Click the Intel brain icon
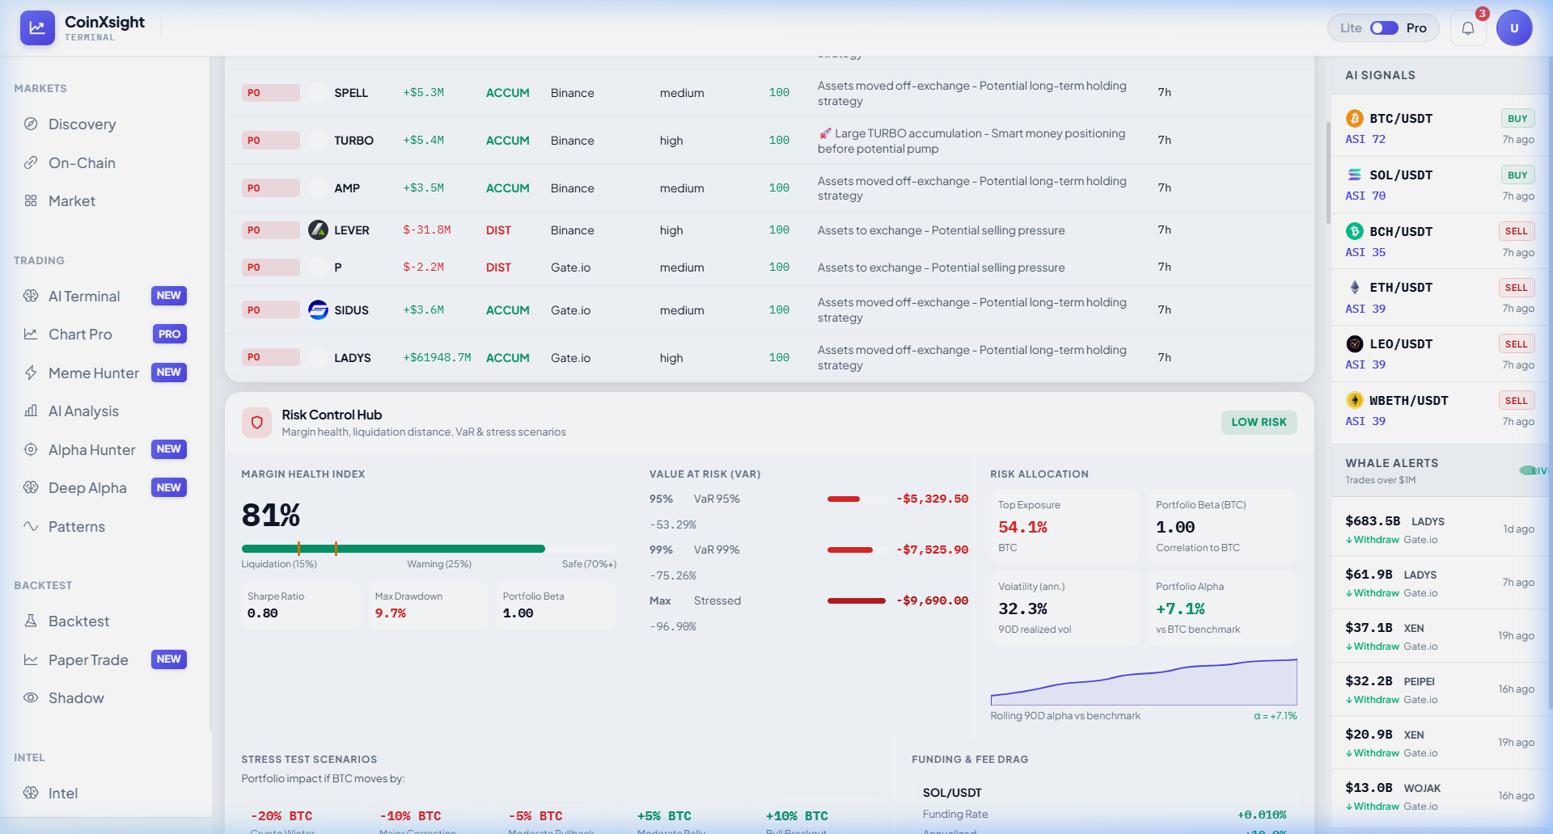 pos(31,793)
